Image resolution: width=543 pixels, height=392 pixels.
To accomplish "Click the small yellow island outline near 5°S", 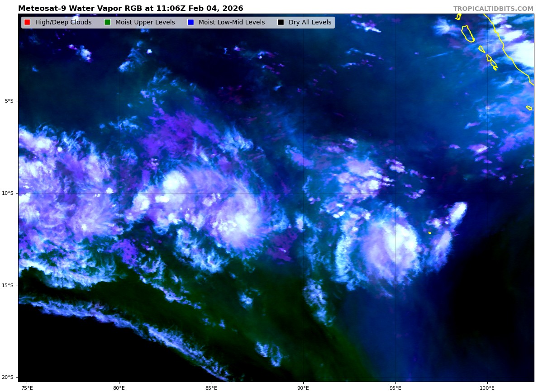I will (529, 108).
